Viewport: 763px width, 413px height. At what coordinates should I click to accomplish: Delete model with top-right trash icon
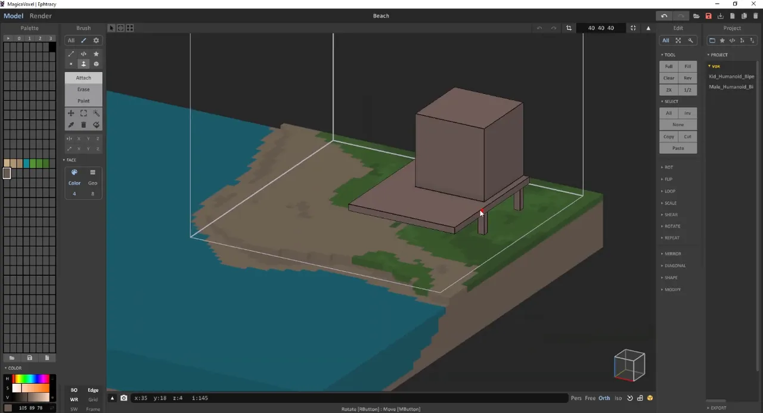click(756, 16)
